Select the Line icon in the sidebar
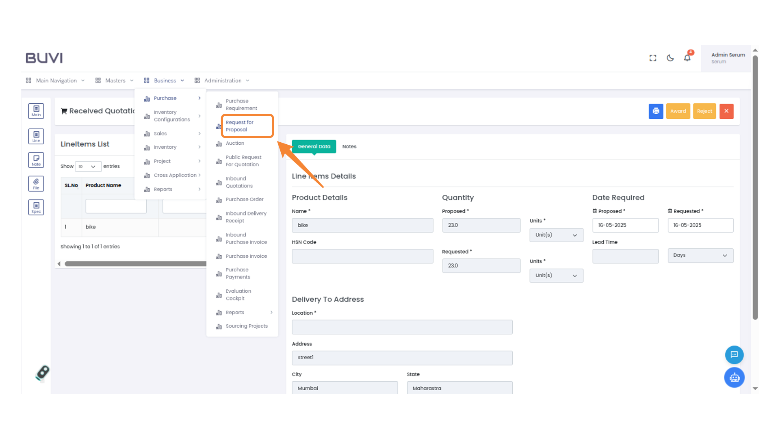This screenshot has height=439, width=780. point(36,136)
